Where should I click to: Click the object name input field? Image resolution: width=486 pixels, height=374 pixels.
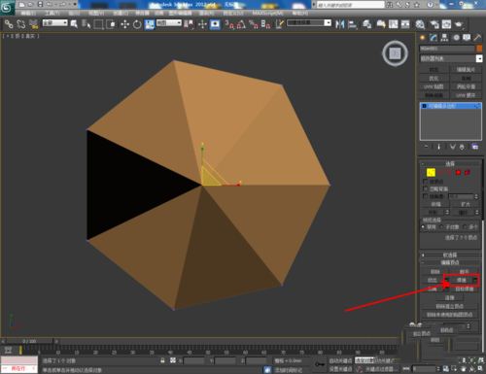[x=447, y=49]
